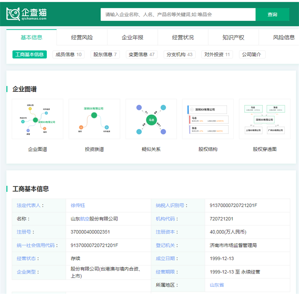Screen dimensions: 299x294
Task: Switch to the 经营风险 tab
Action: tap(82, 38)
